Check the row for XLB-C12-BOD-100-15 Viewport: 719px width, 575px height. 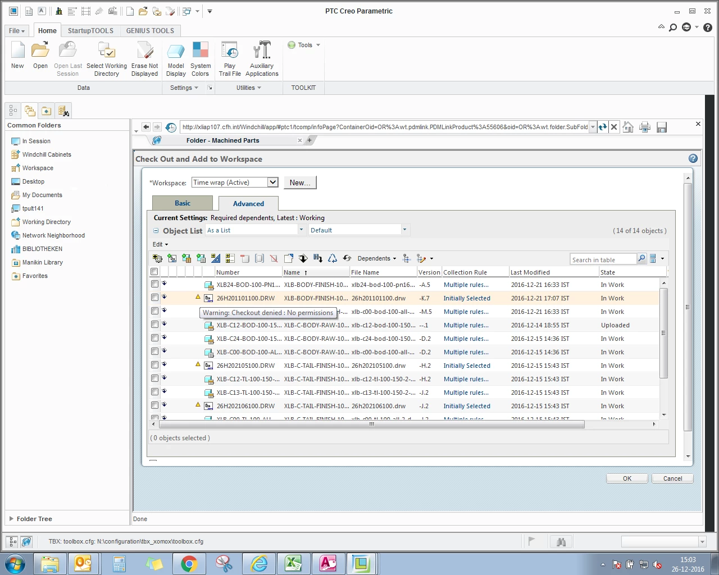[154, 325]
